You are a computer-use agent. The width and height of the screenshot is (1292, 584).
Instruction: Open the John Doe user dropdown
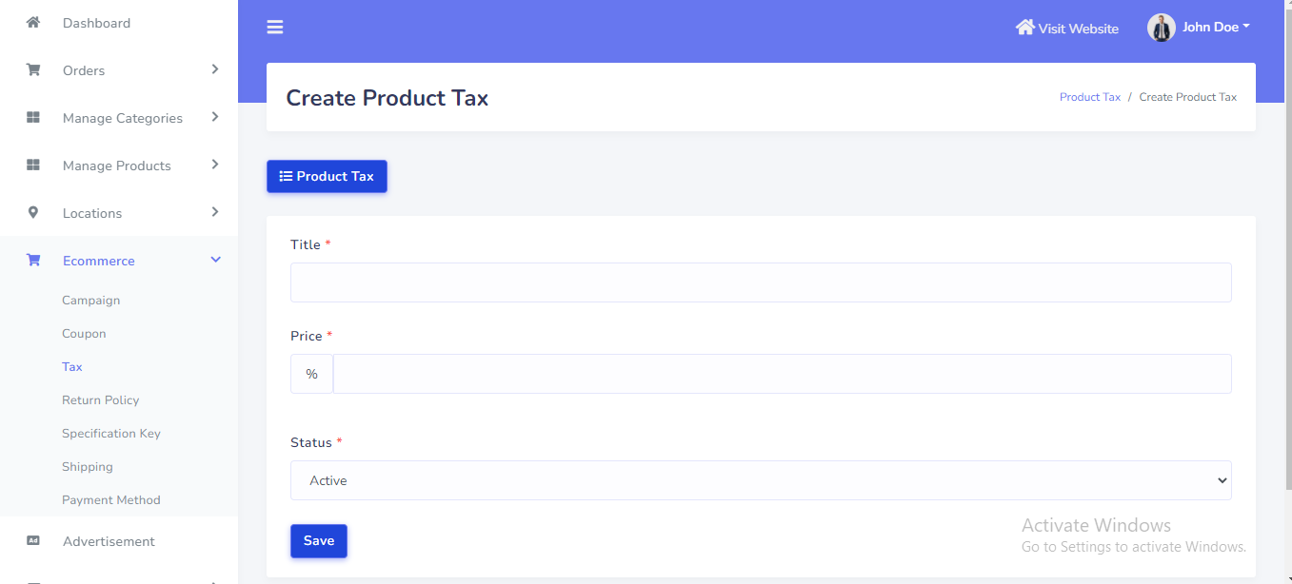(1216, 28)
